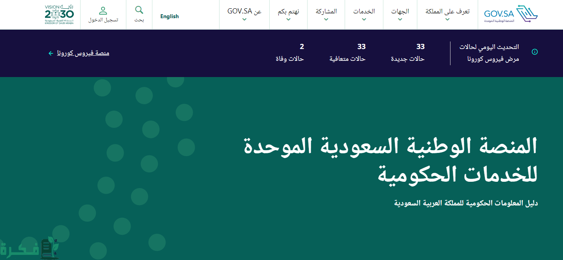The image size is (563, 260).
Task: Click the حالات وفاة deaths statistic
Action: [x=289, y=53]
